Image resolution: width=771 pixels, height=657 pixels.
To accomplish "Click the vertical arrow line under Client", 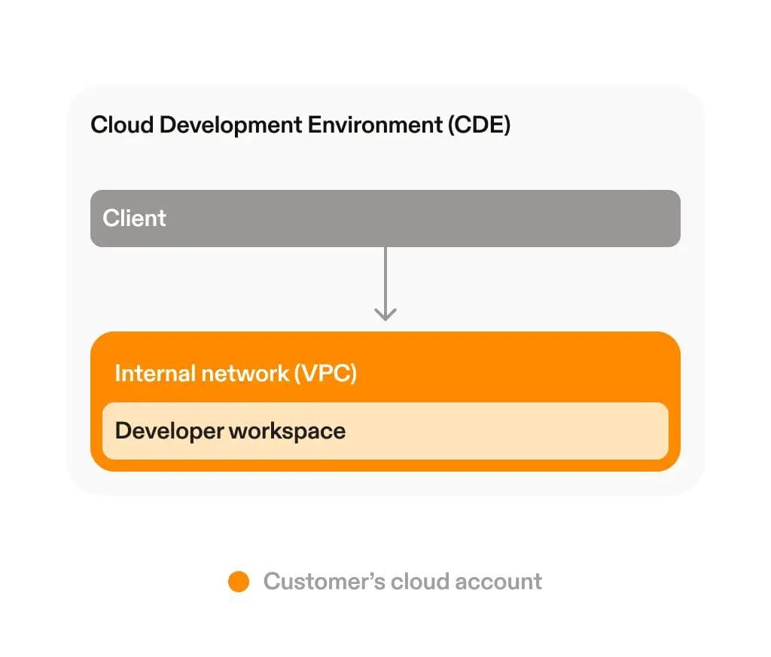I will point(385,279).
